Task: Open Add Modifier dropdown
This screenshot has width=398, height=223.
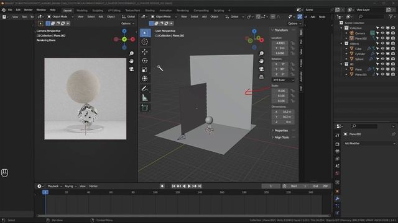Action: click(x=369, y=143)
